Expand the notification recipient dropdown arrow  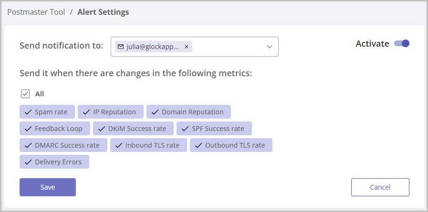point(269,47)
